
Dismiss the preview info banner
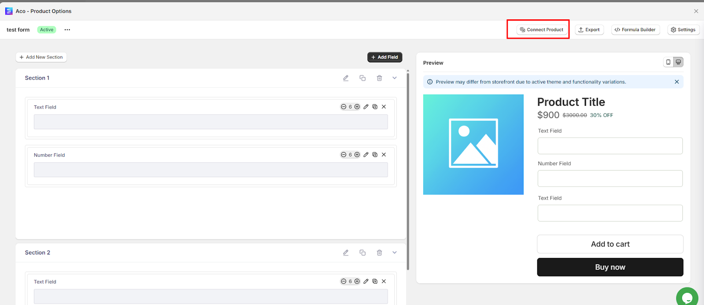click(677, 82)
